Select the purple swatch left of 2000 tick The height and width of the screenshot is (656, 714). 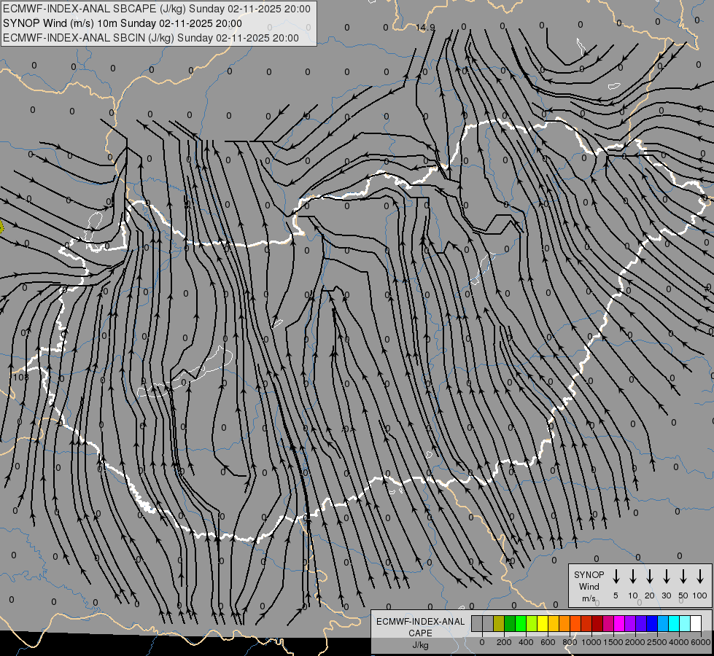631,623
